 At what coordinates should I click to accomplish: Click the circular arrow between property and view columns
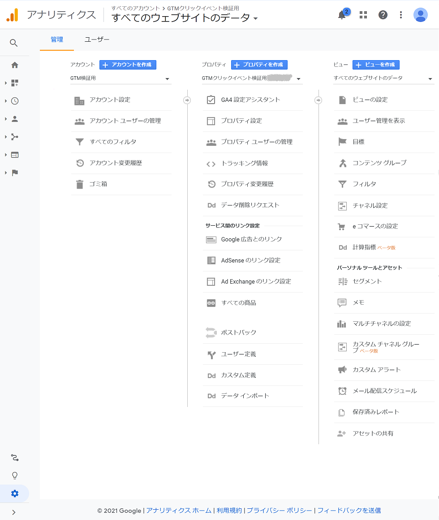point(318,100)
